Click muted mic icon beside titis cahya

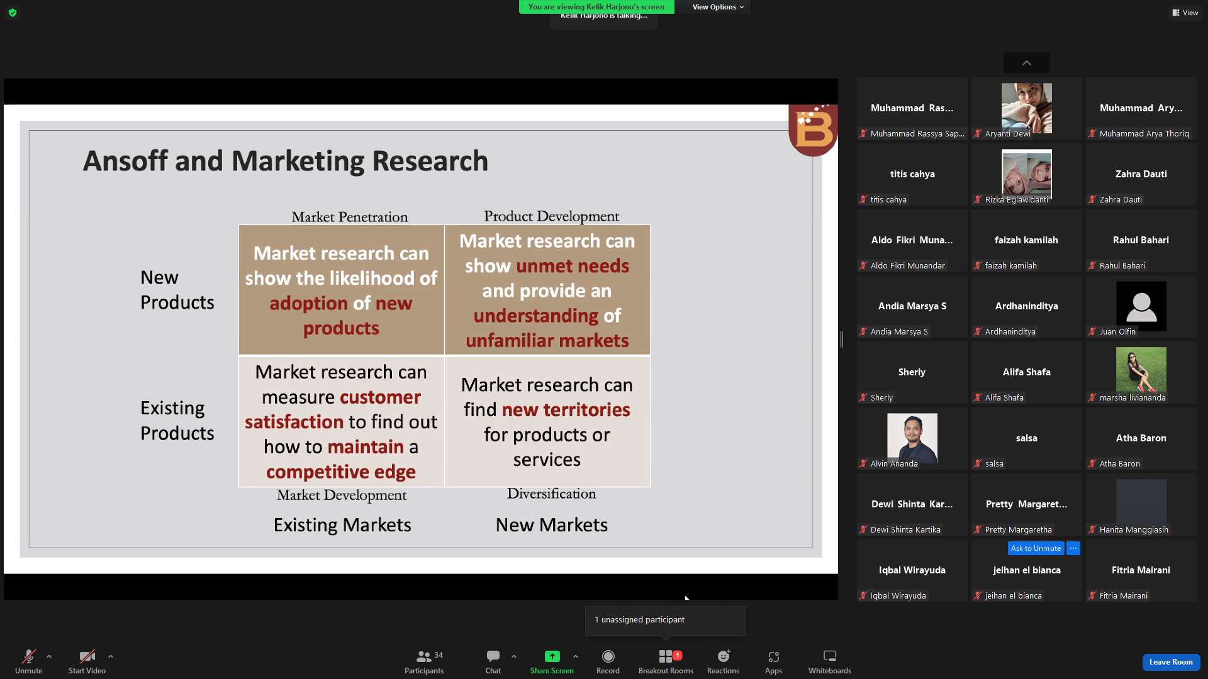pyautogui.click(x=863, y=199)
